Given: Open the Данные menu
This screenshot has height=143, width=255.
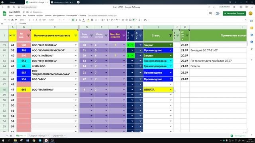Looking at the screenshot, I should point(48,15).
